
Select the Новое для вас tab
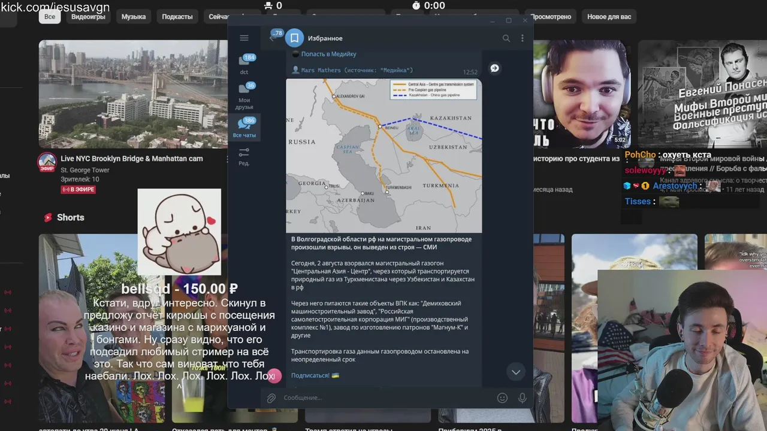pyautogui.click(x=609, y=17)
